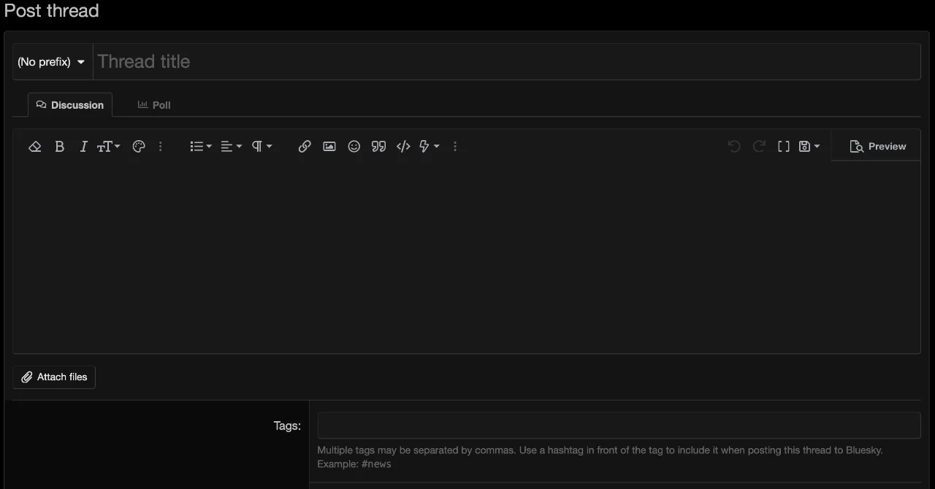Toggle BB code mode brackets icon
The height and width of the screenshot is (489, 935).
(783, 147)
